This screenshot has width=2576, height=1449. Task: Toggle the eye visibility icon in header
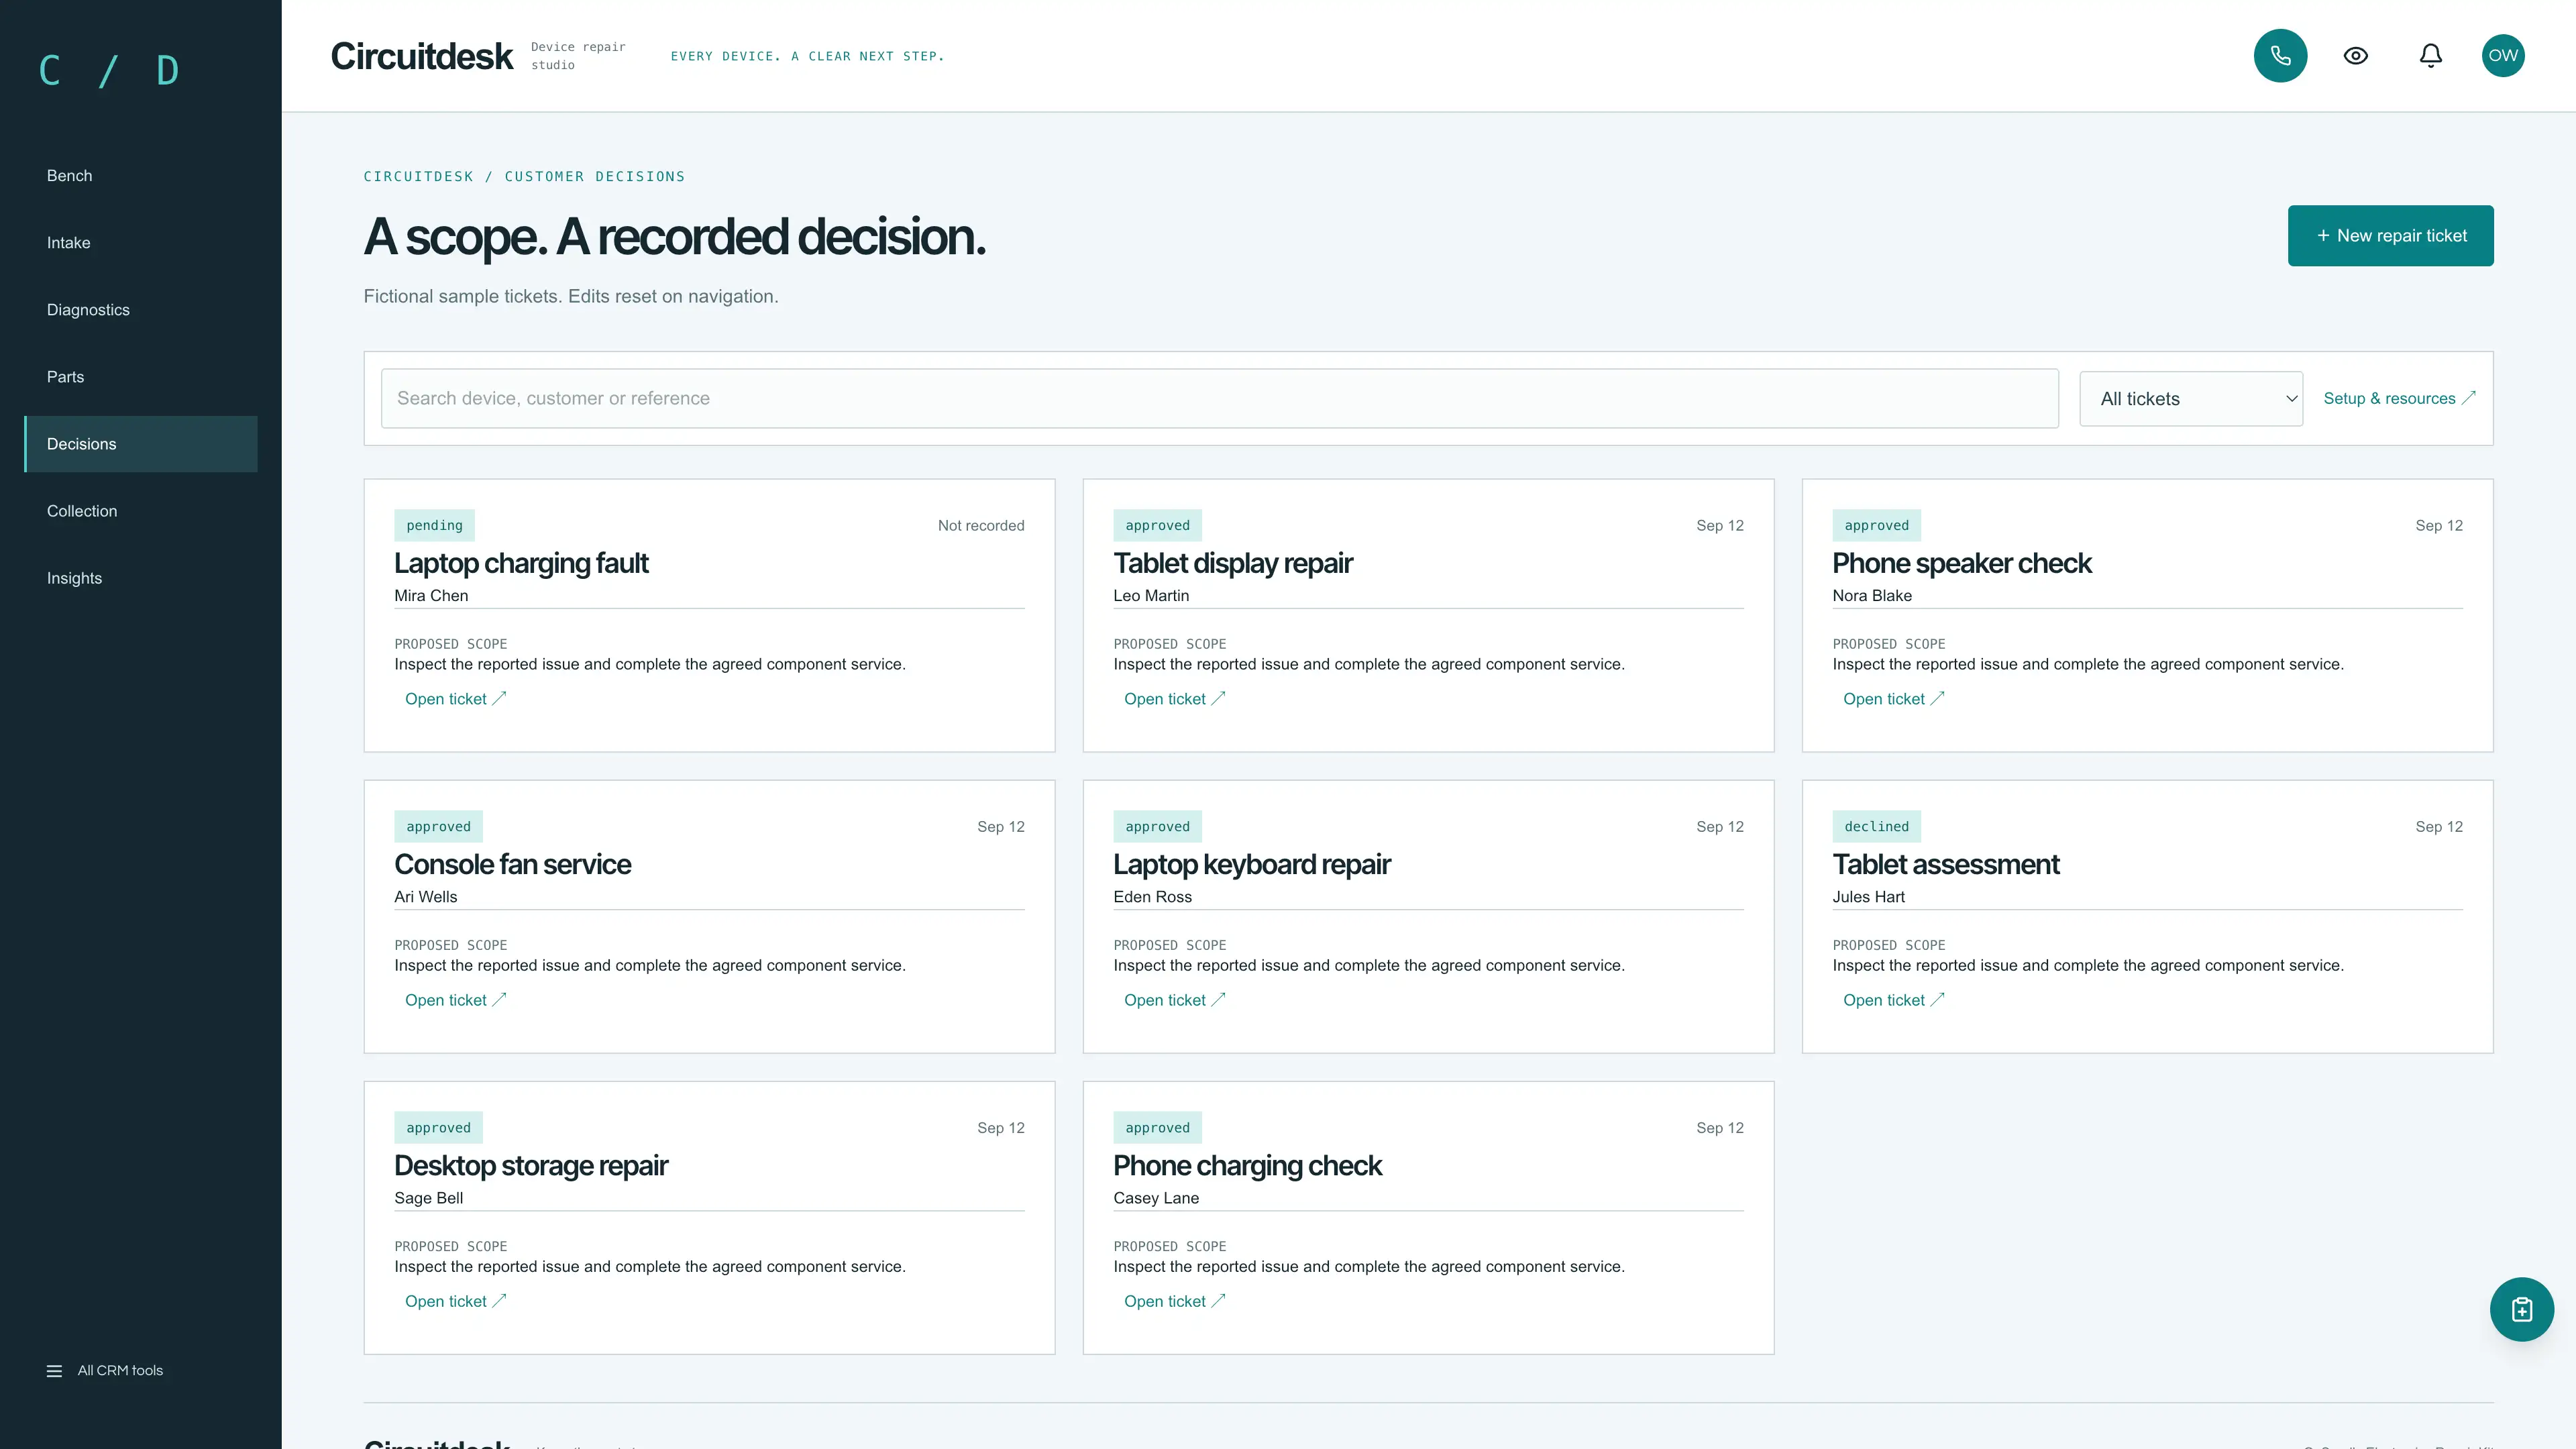[x=2355, y=56]
